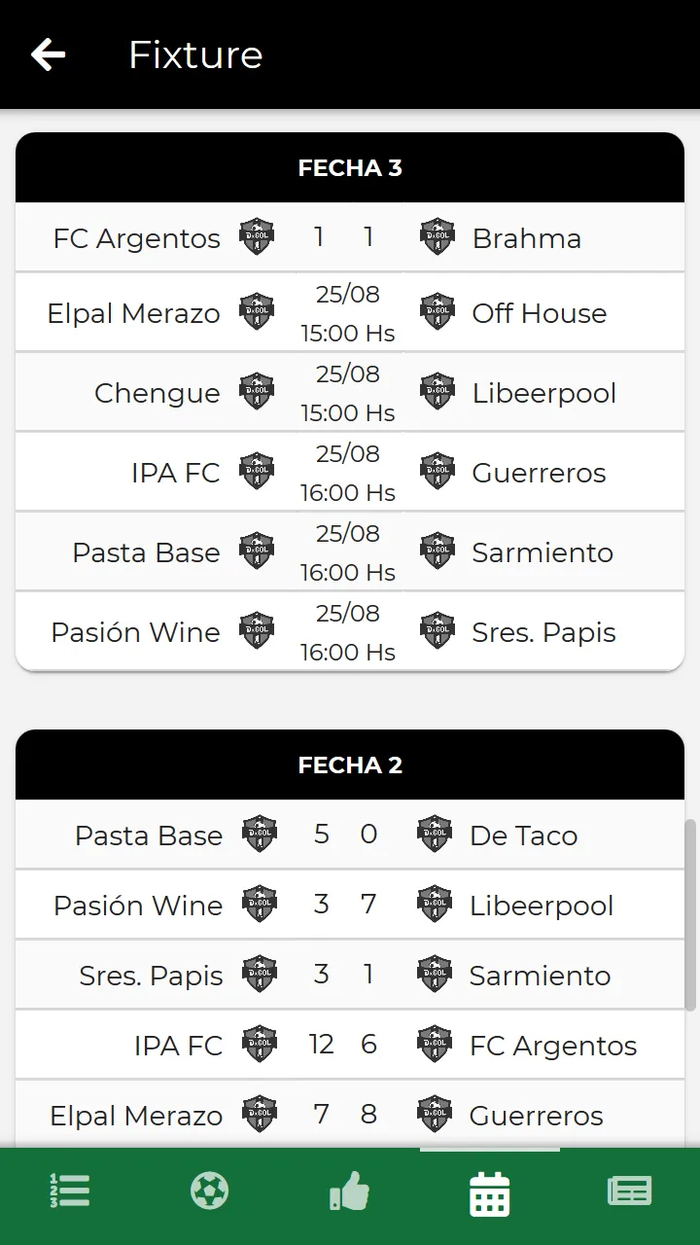The height and width of the screenshot is (1245, 700).
Task: Tap the FC Argentos team crest in Fecha 3
Action: pyautogui.click(x=257, y=236)
